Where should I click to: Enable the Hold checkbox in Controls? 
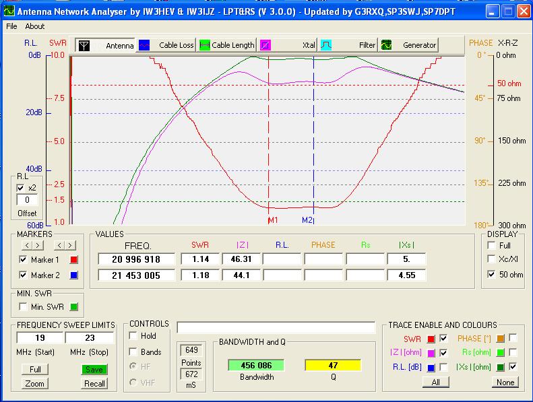click(133, 335)
